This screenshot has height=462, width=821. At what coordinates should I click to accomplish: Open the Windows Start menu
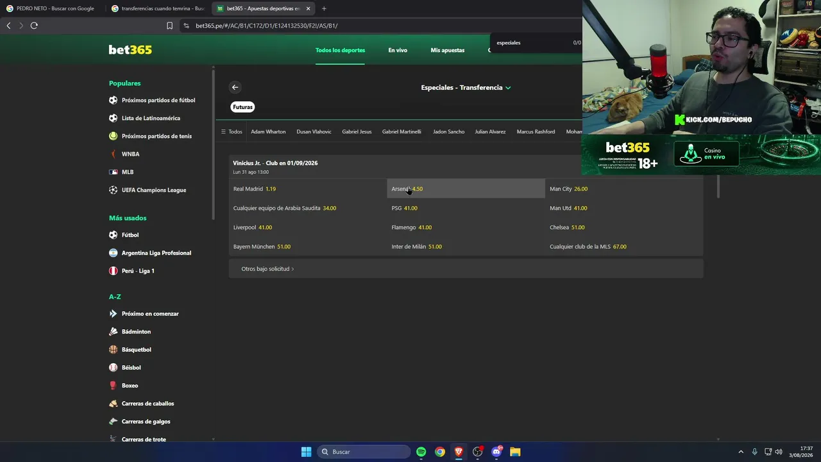(306, 452)
